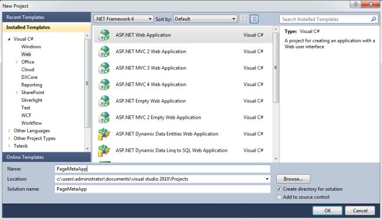Viewport: 382px width, 220px height.
Task: Select the Workflow category
Action: tap(31, 123)
